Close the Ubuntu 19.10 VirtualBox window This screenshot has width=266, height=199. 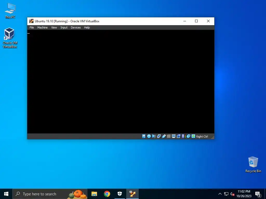click(208, 21)
